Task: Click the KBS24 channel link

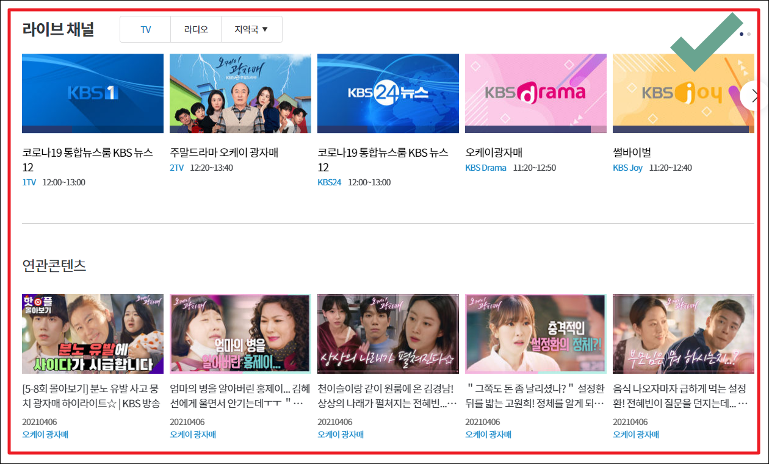Action: 330,182
